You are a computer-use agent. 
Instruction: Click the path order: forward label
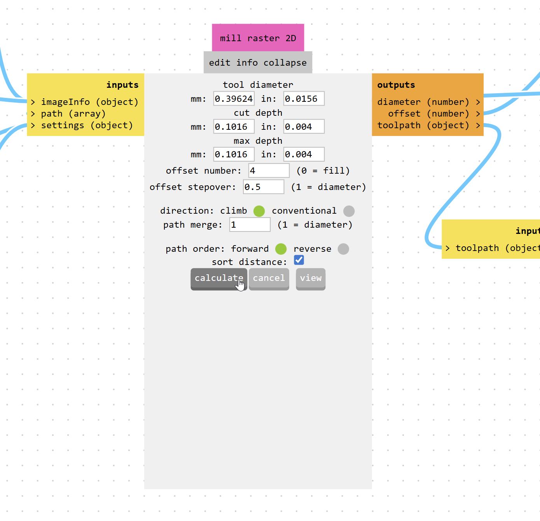click(217, 249)
